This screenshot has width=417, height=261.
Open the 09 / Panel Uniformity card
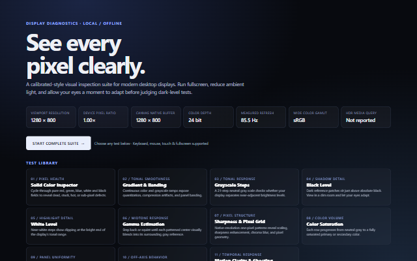point(71,254)
